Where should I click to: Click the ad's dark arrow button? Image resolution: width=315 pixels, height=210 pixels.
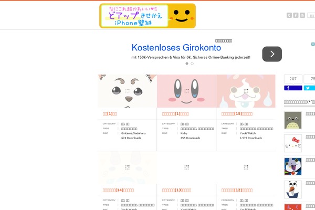pyautogui.click(x=272, y=54)
